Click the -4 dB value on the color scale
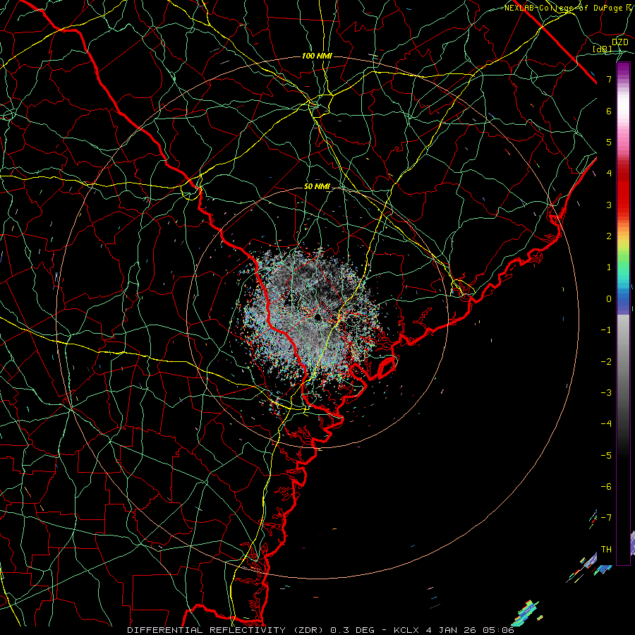Screen dimensions: 635x635 coord(606,423)
